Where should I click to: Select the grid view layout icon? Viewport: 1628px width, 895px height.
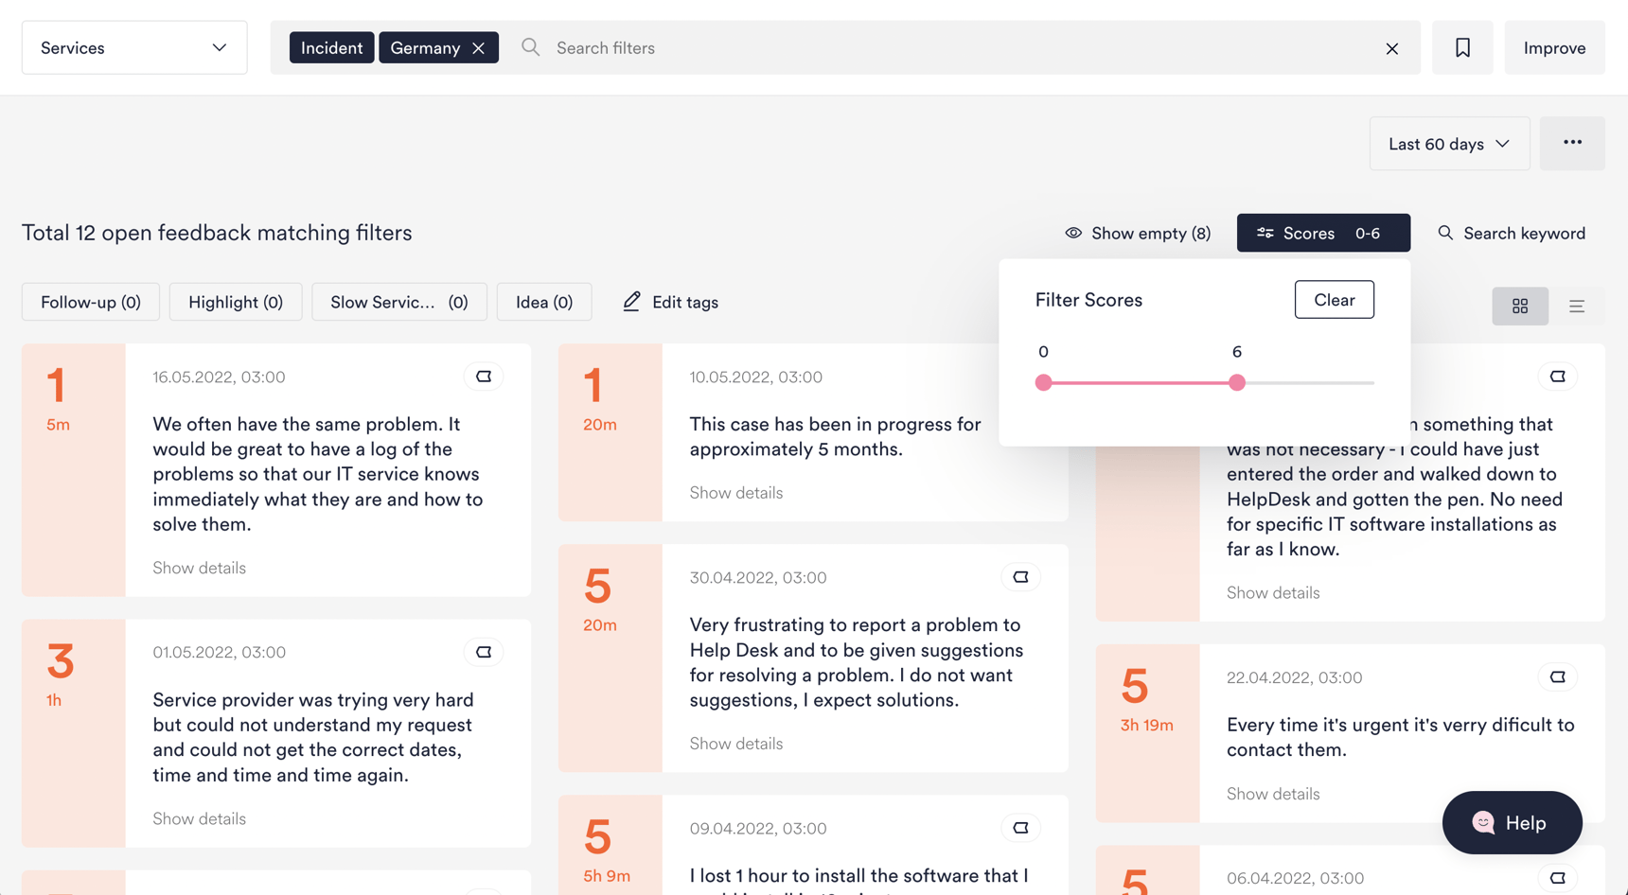point(1520,306)
